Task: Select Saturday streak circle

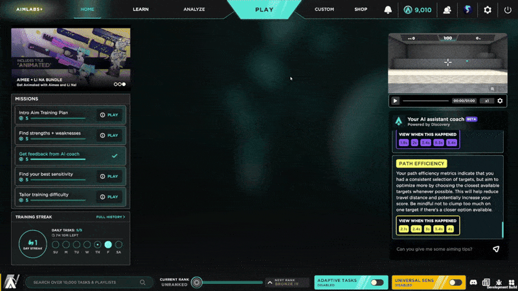Action: click(x=118, y=244)
